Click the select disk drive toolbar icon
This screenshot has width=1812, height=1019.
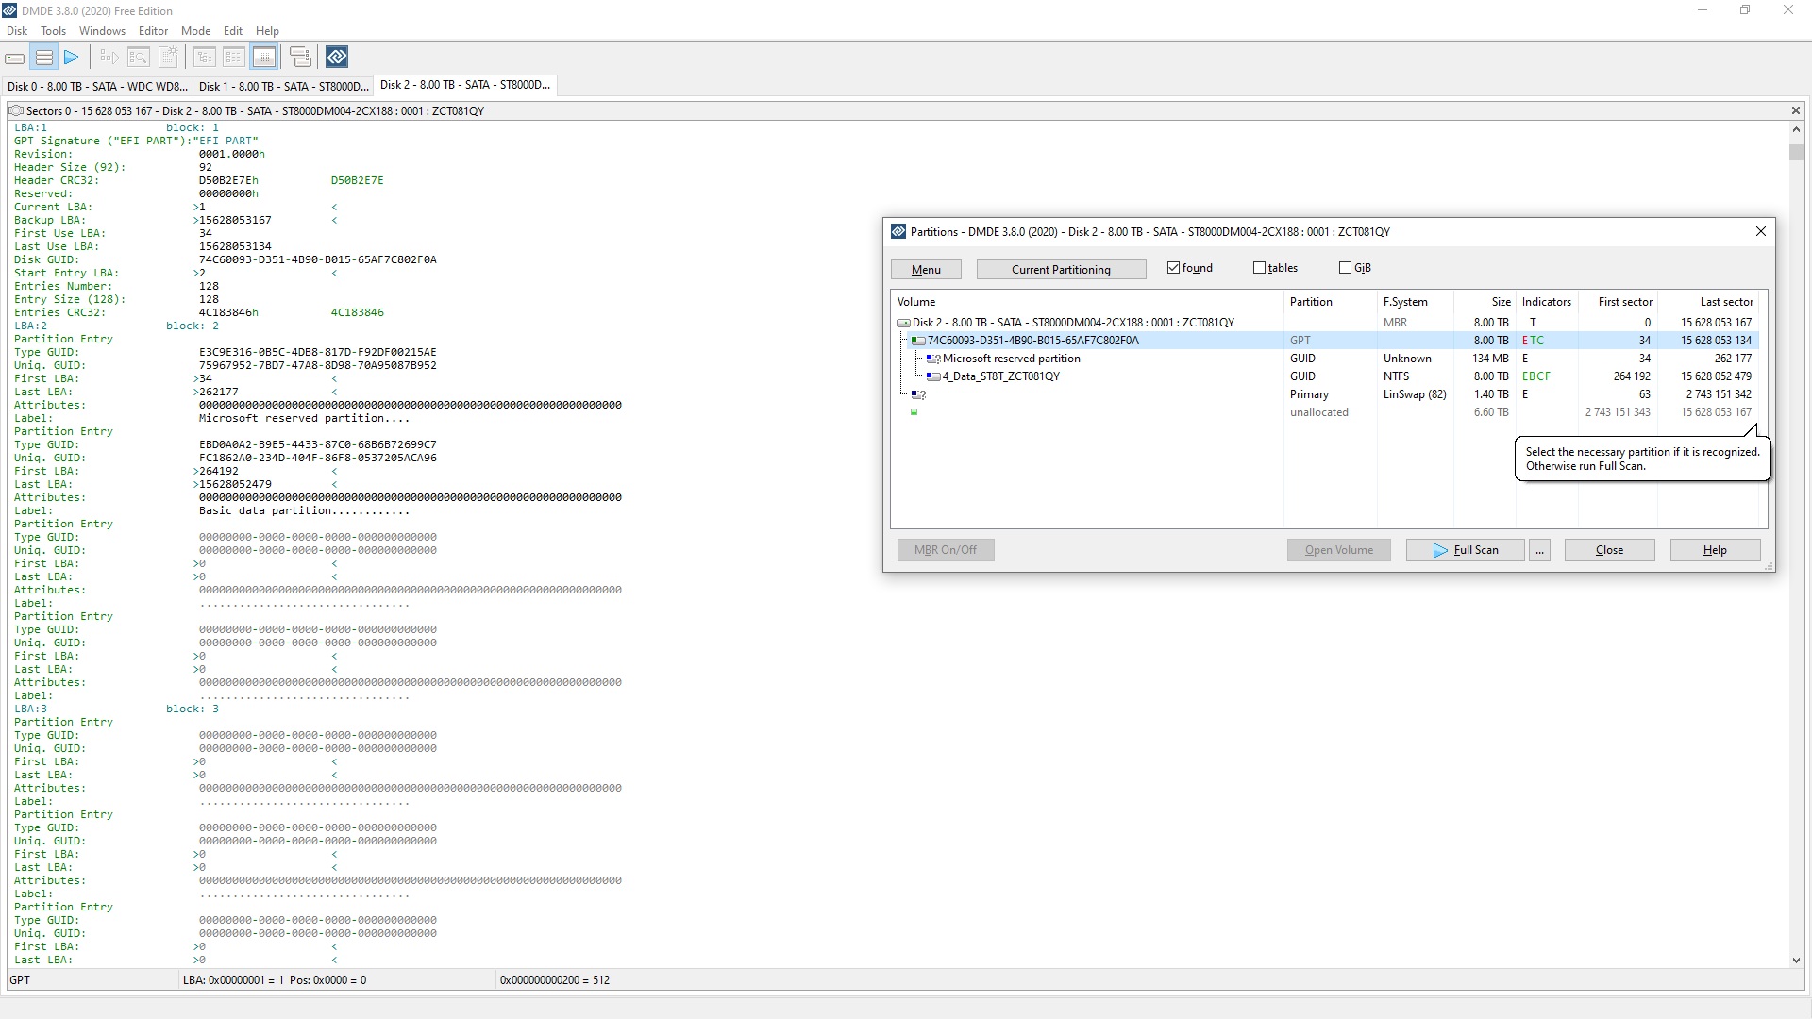15,58
